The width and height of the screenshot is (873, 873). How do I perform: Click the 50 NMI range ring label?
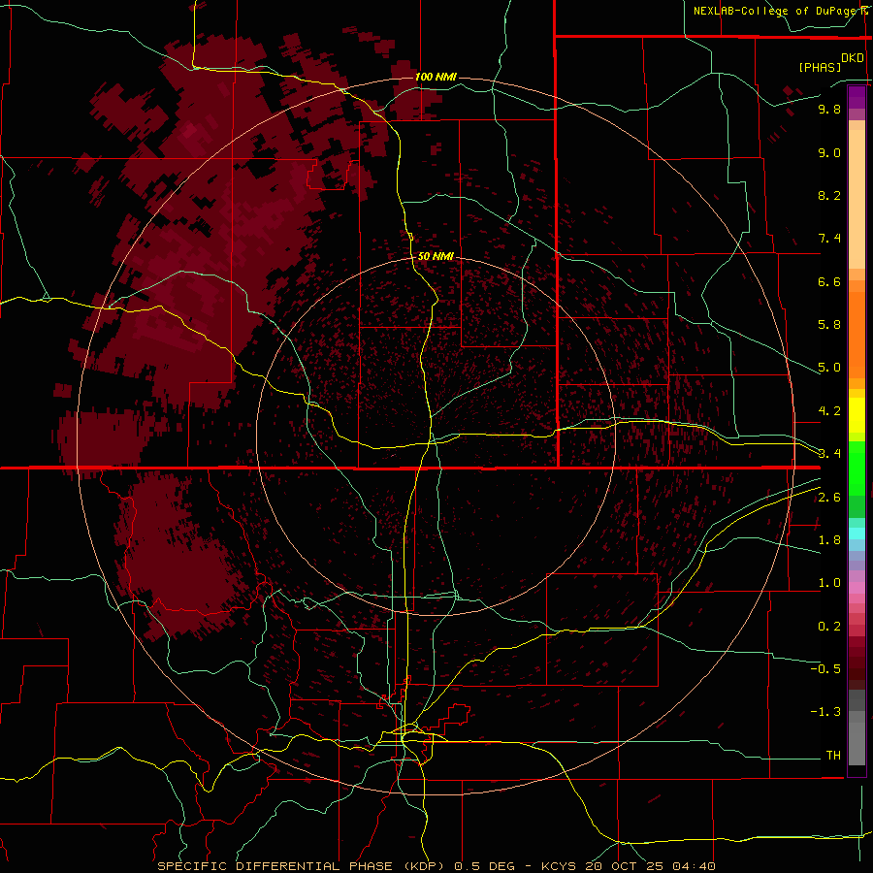pos(436,257)
